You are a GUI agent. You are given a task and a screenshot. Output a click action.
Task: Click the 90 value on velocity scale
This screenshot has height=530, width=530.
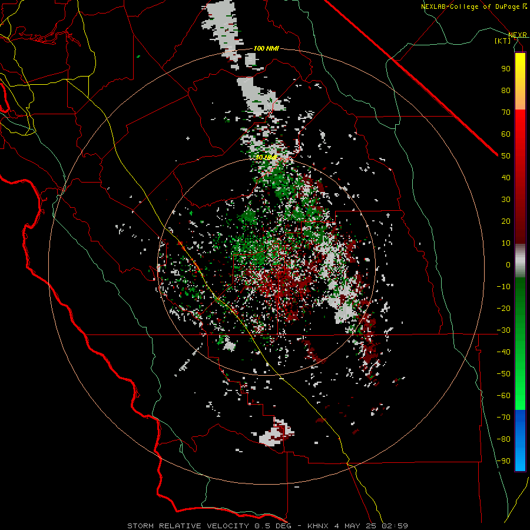click(x=506, y=69)
